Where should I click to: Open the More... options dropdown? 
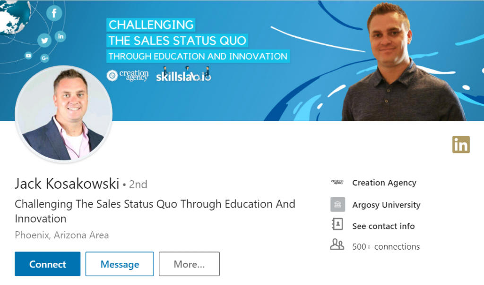[x=189, y=264]
